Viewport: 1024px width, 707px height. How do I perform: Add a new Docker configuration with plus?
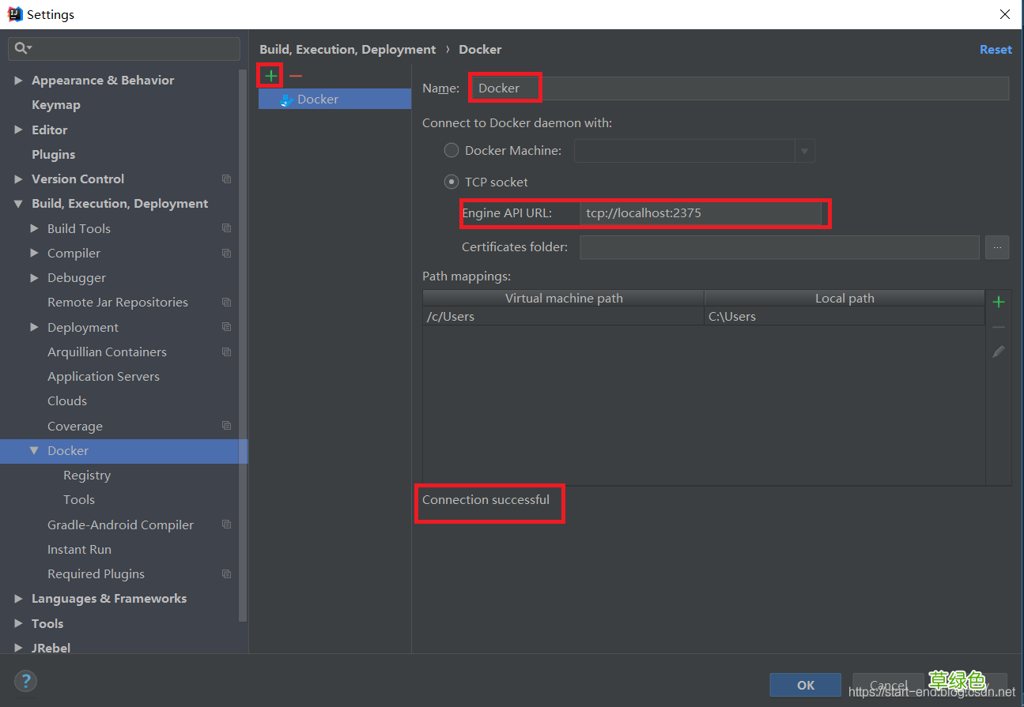click(271, 76)
